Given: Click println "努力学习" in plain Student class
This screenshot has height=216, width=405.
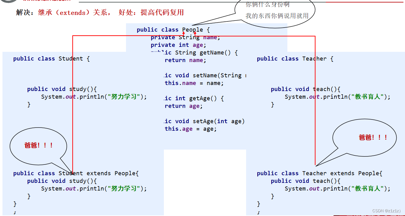Looking at the screenshot, I should pos(94,97).
